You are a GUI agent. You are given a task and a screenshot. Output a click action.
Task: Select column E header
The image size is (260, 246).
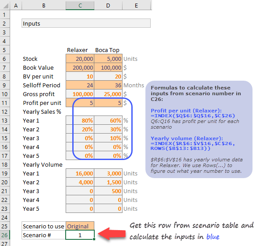pos(136,5)
